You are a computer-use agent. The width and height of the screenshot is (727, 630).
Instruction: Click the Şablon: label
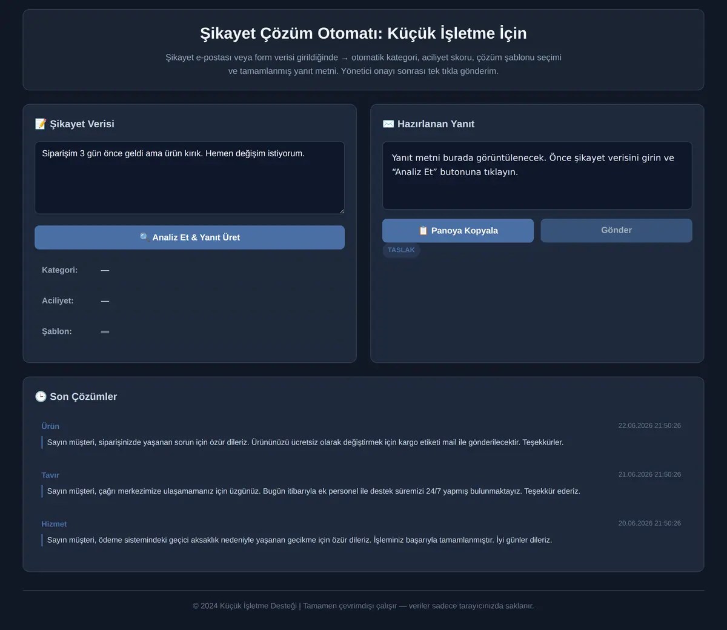point(56,331)
